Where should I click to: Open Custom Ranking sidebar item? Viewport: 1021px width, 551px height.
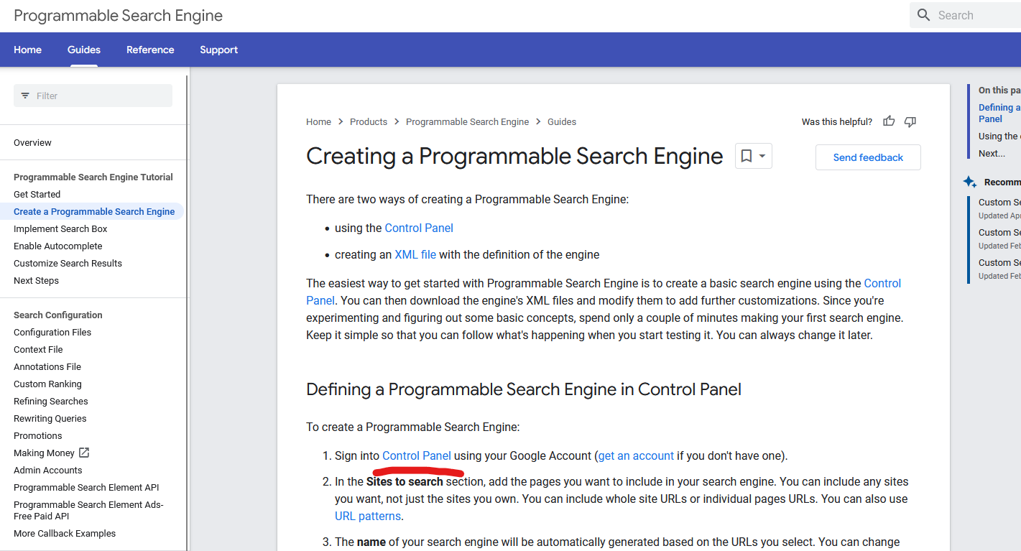[x=47, y=384]
